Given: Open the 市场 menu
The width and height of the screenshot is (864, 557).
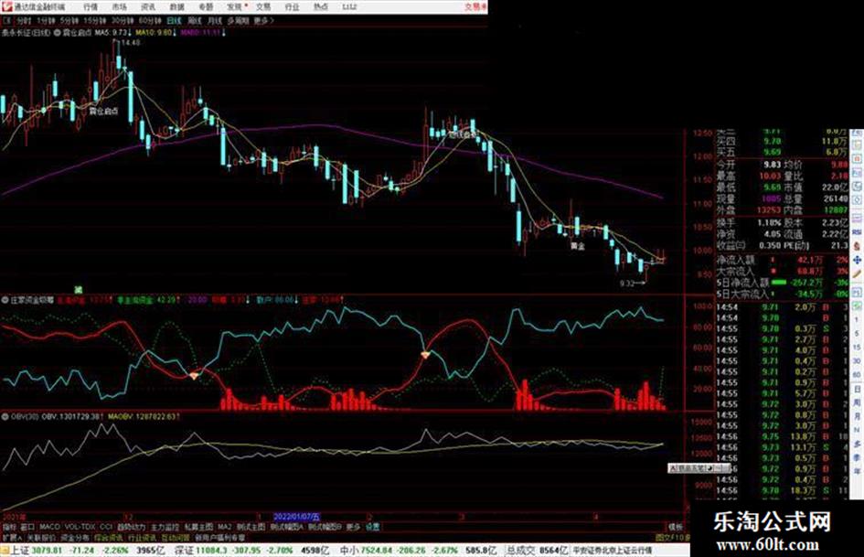Looking at the screenshot, I should click(119, 6).
